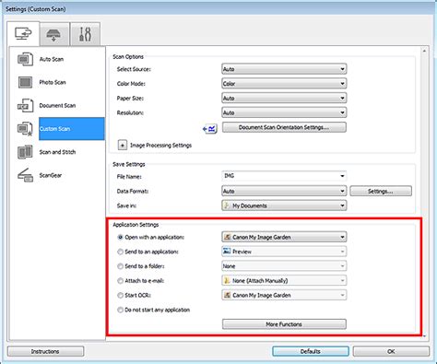
Task: Open the Color Mode dropdown
Action: 284,84
